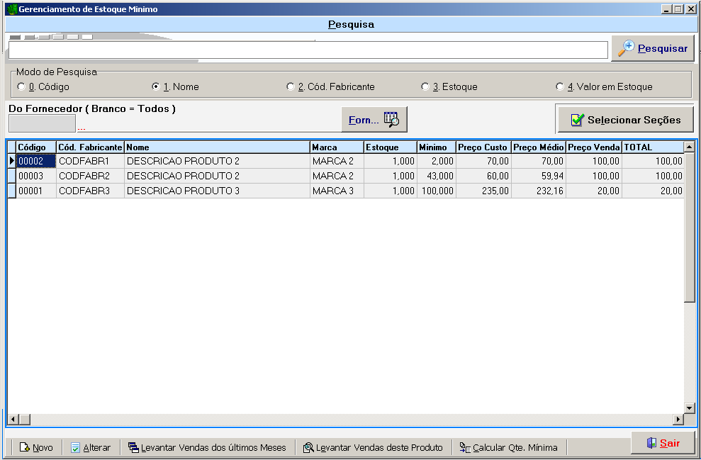
Task: Select the row with code 00003
Action: click(x=35, y=176)
